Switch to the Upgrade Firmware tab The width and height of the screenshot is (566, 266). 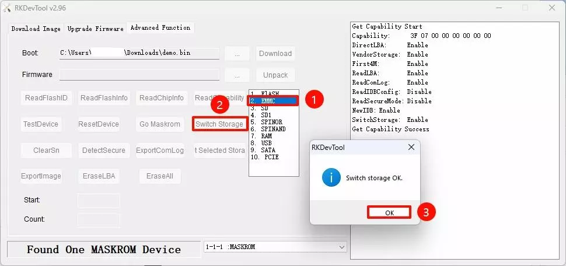[95, 28]
